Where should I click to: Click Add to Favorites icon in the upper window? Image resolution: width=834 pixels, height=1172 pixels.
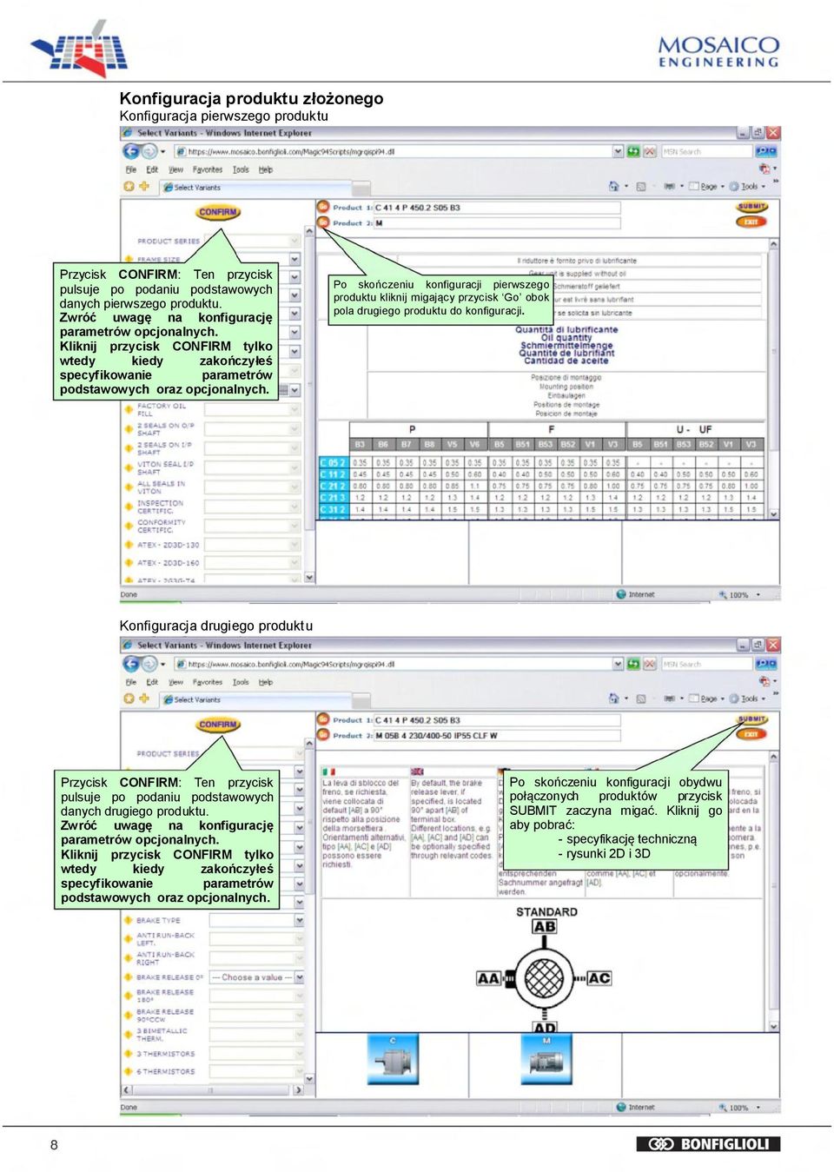[144, 186]
